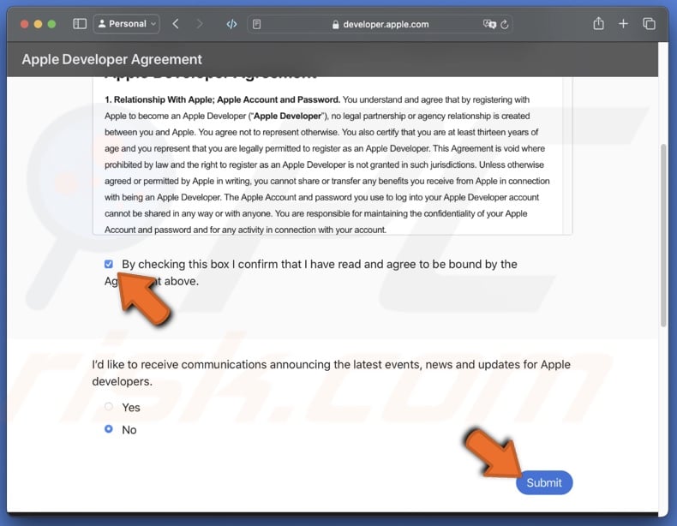Select No for developer communications
This screenshot has height=526, width=677.
pyautogui.click(x=109, y=429)
